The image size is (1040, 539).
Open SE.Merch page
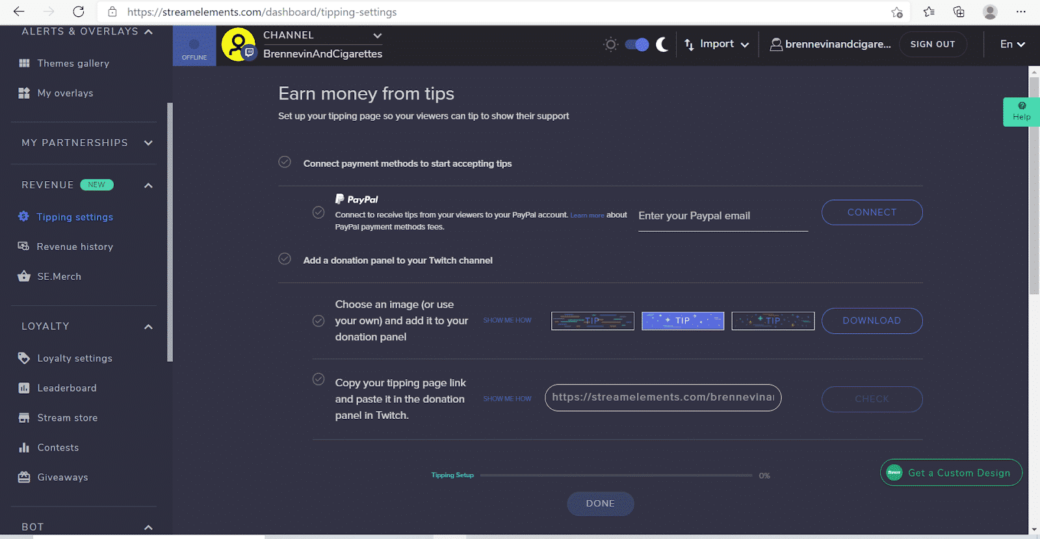coord(59,277)
